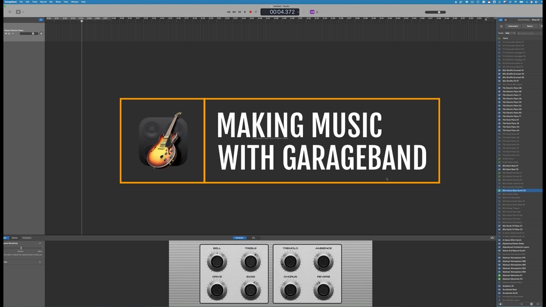Click the loop favorites filter icon
Screen dimensions: 546x307
[501, 26]
